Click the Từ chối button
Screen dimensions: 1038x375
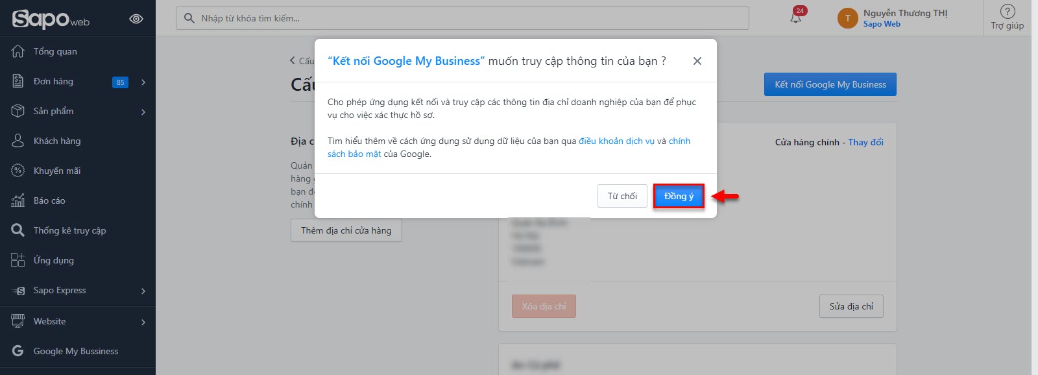(622, 196)
